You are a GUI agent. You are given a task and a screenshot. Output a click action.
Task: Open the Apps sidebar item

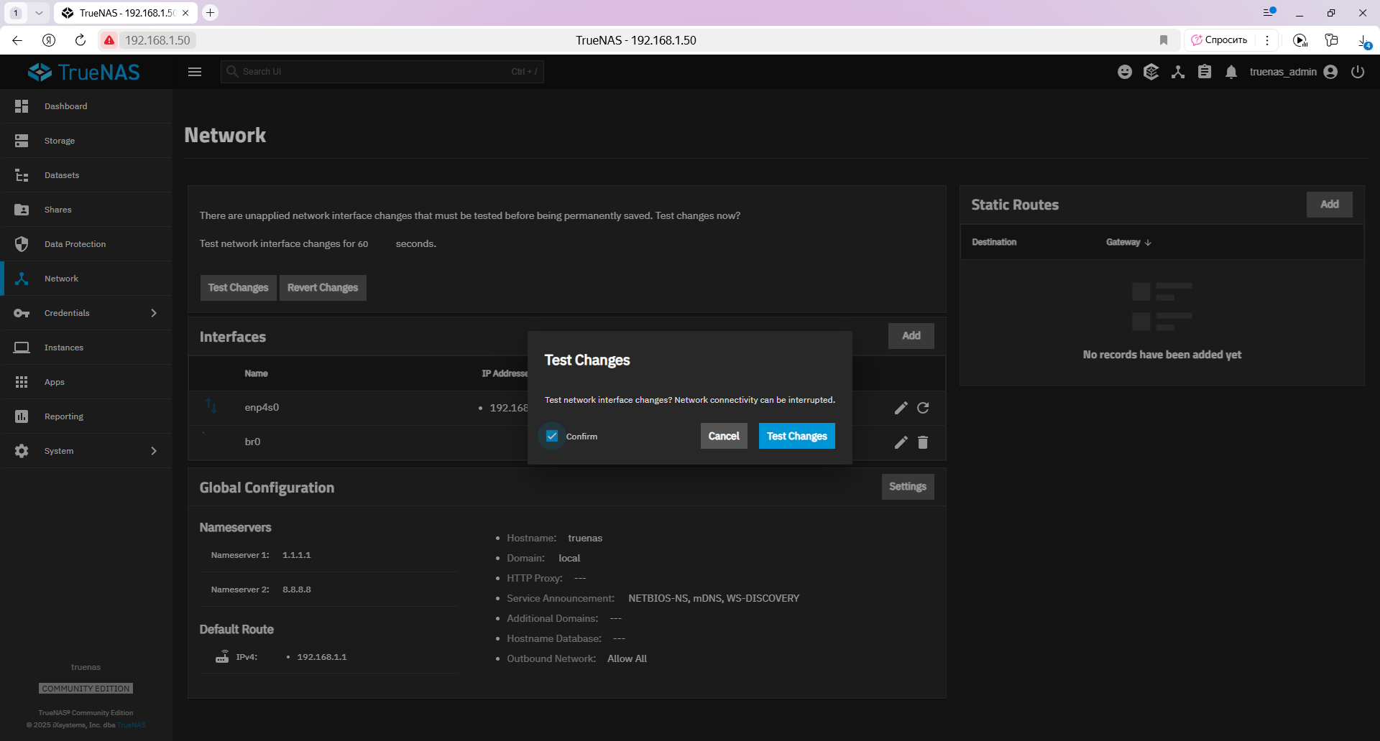coord(86,382)
